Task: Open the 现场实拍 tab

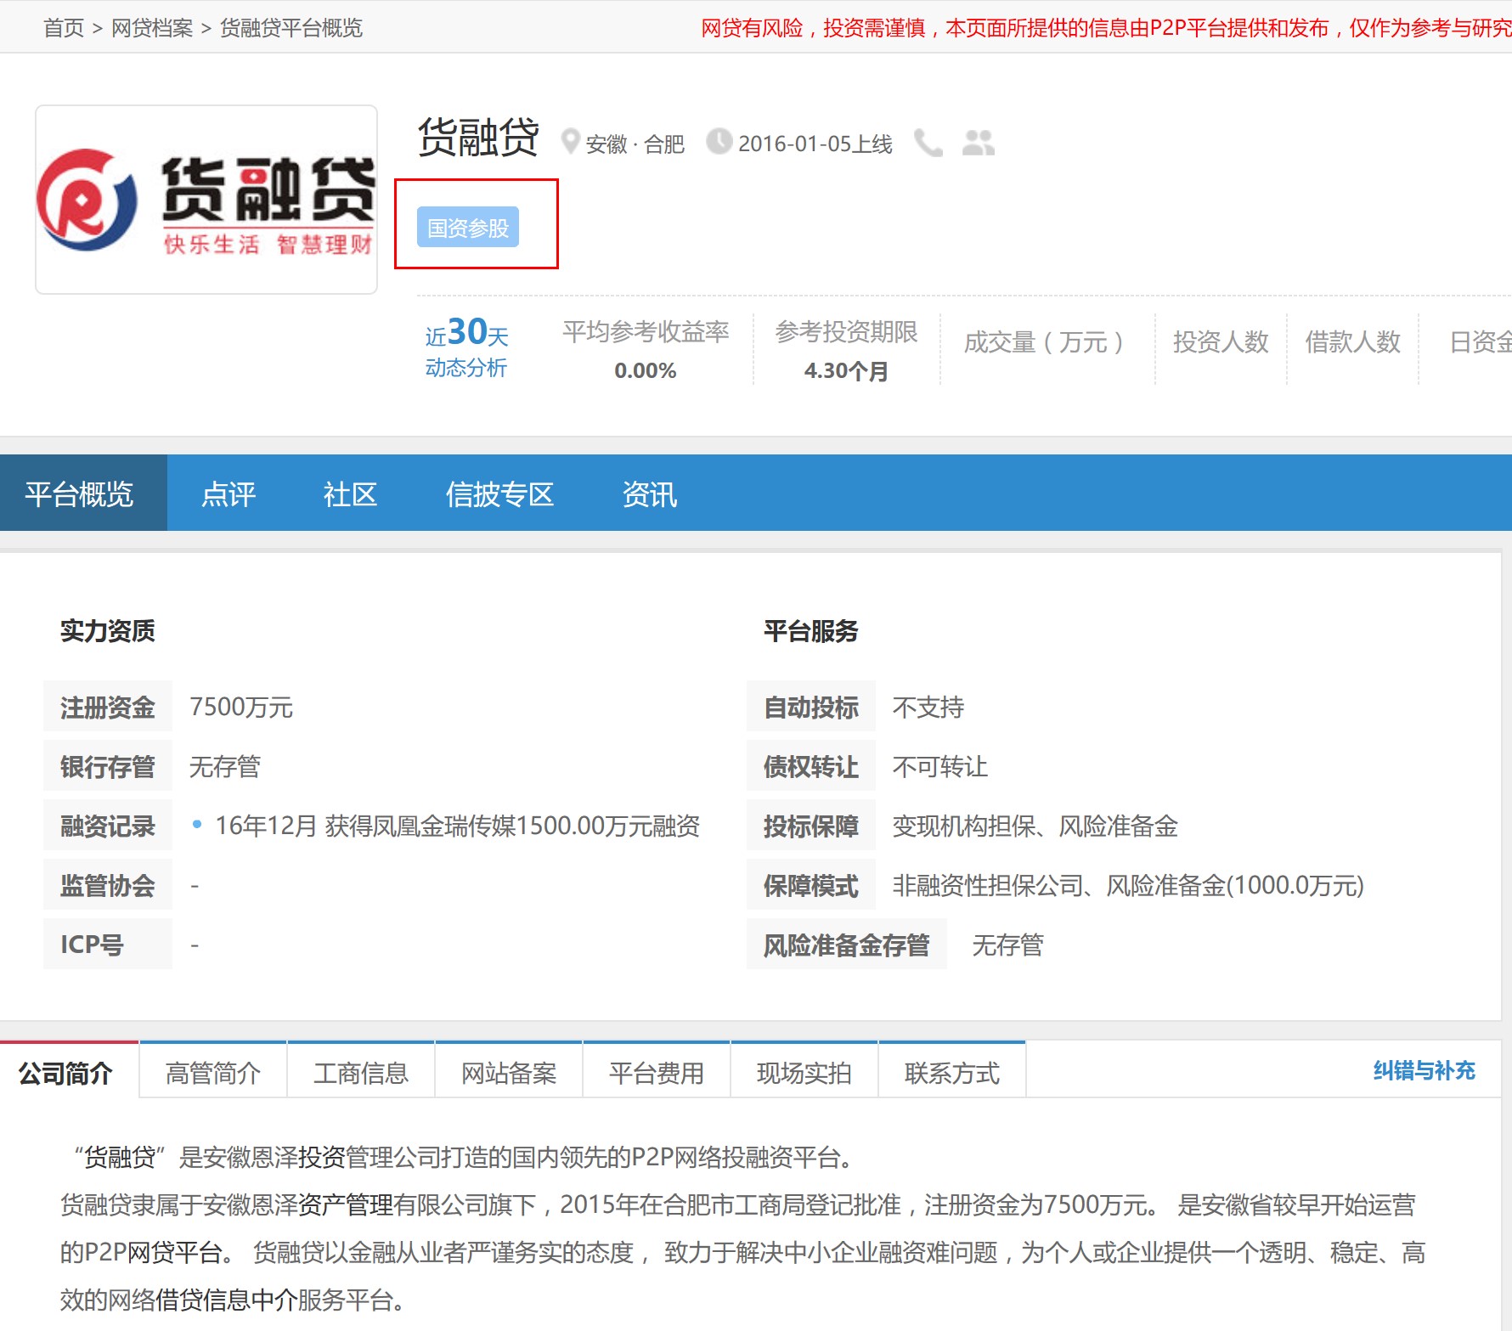Action: (x=804, y=1070)
